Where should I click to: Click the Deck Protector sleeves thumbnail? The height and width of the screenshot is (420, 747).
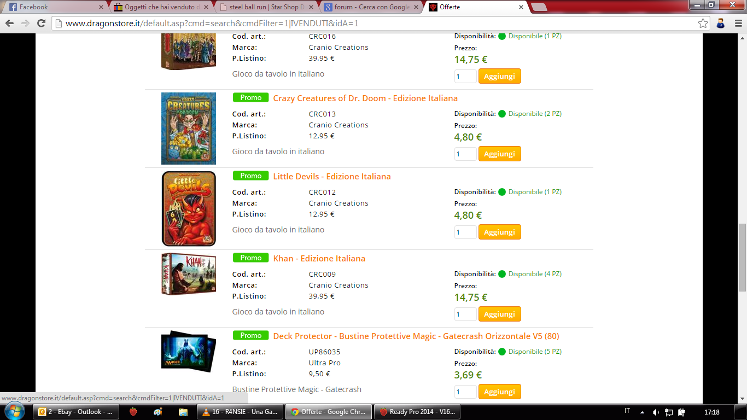point(189,351)
